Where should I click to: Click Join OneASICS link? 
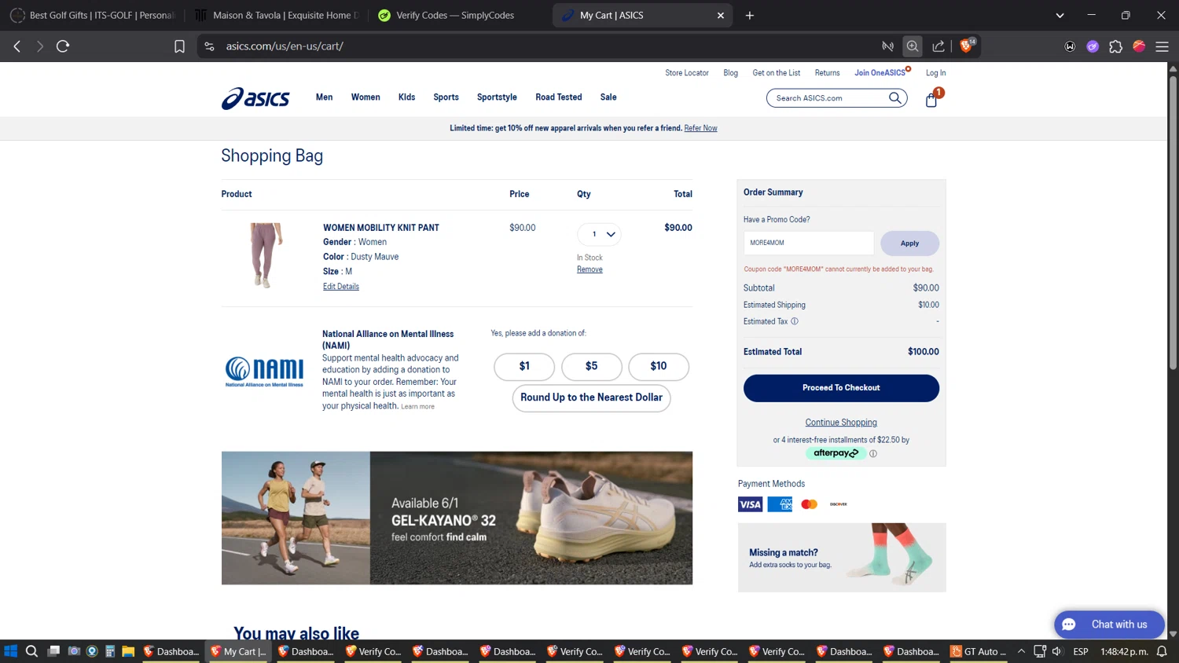880,73
